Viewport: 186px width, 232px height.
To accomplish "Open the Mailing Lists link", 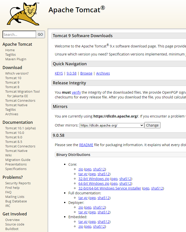I will coord(15,197).
